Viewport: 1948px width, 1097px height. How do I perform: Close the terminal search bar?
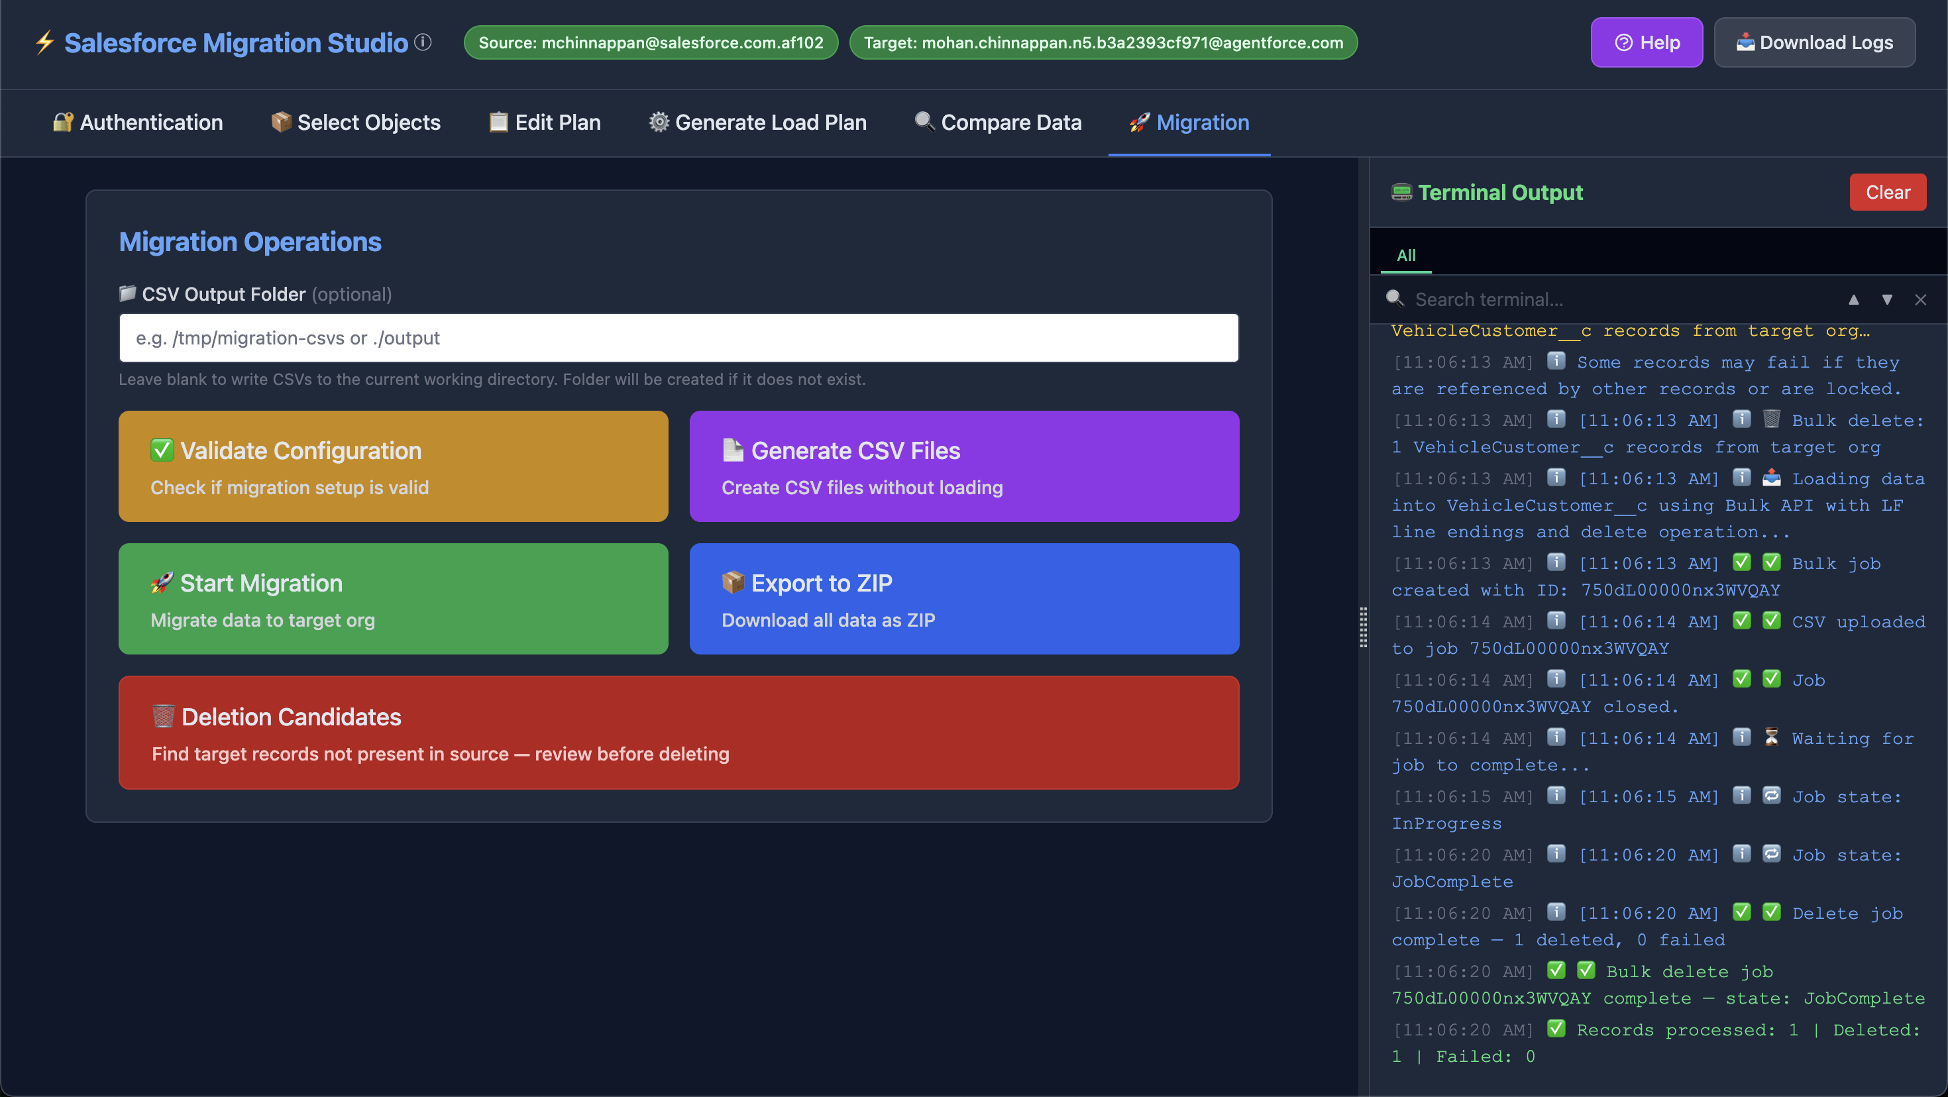(1921, 299)
